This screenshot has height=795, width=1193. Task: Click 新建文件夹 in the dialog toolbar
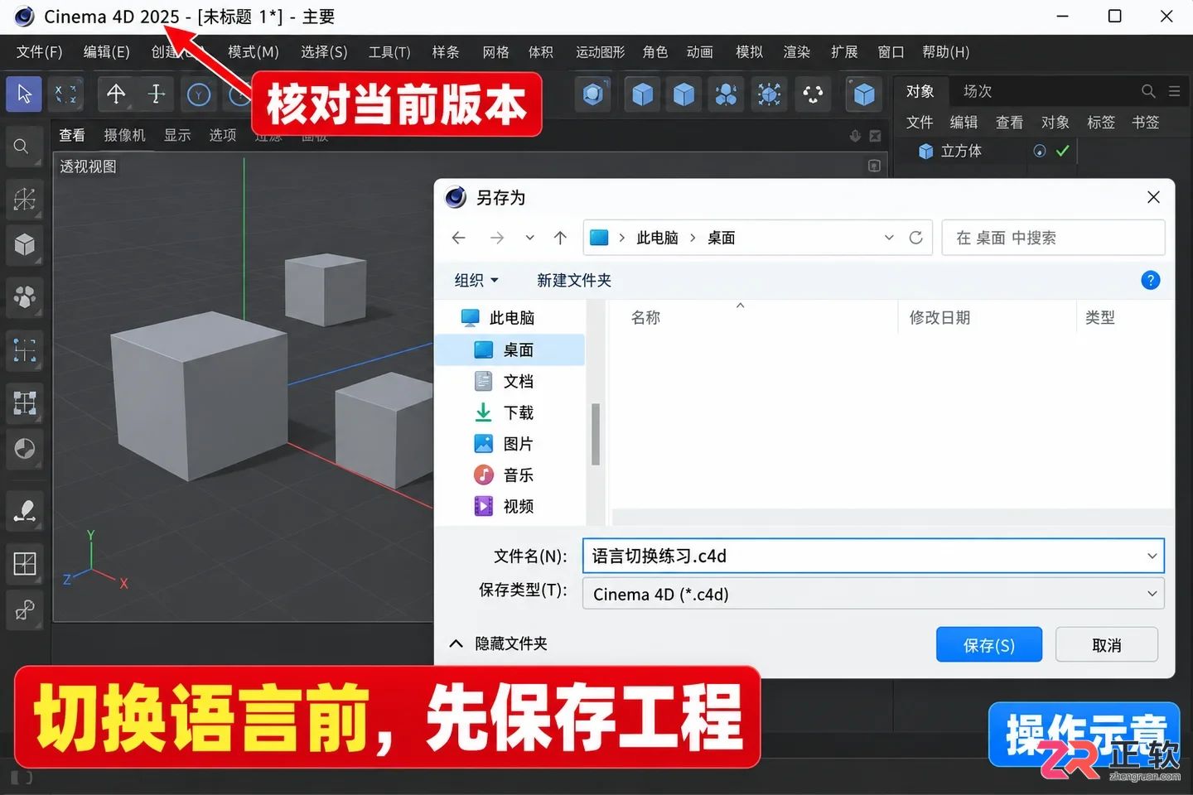click(x=574, y=280)
